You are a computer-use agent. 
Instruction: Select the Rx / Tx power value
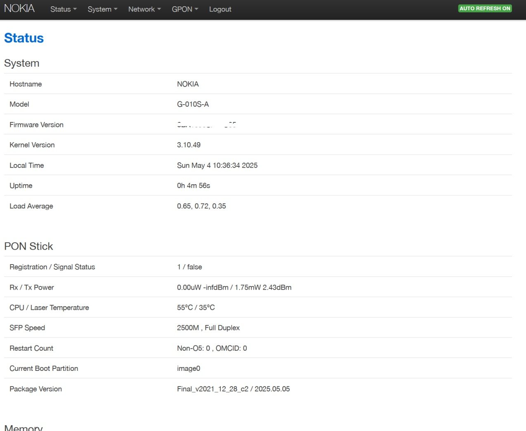tap(234, 287)
